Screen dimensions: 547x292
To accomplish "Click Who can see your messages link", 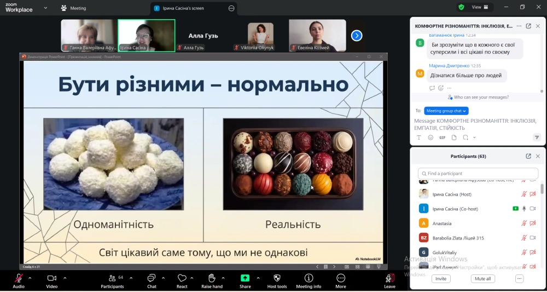I will click(x=478, y=97).
